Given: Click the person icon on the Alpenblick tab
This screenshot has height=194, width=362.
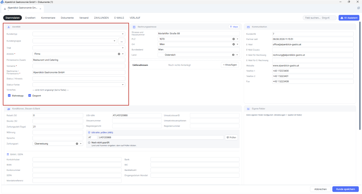Looking at the screenshot, I should (5, 8).
